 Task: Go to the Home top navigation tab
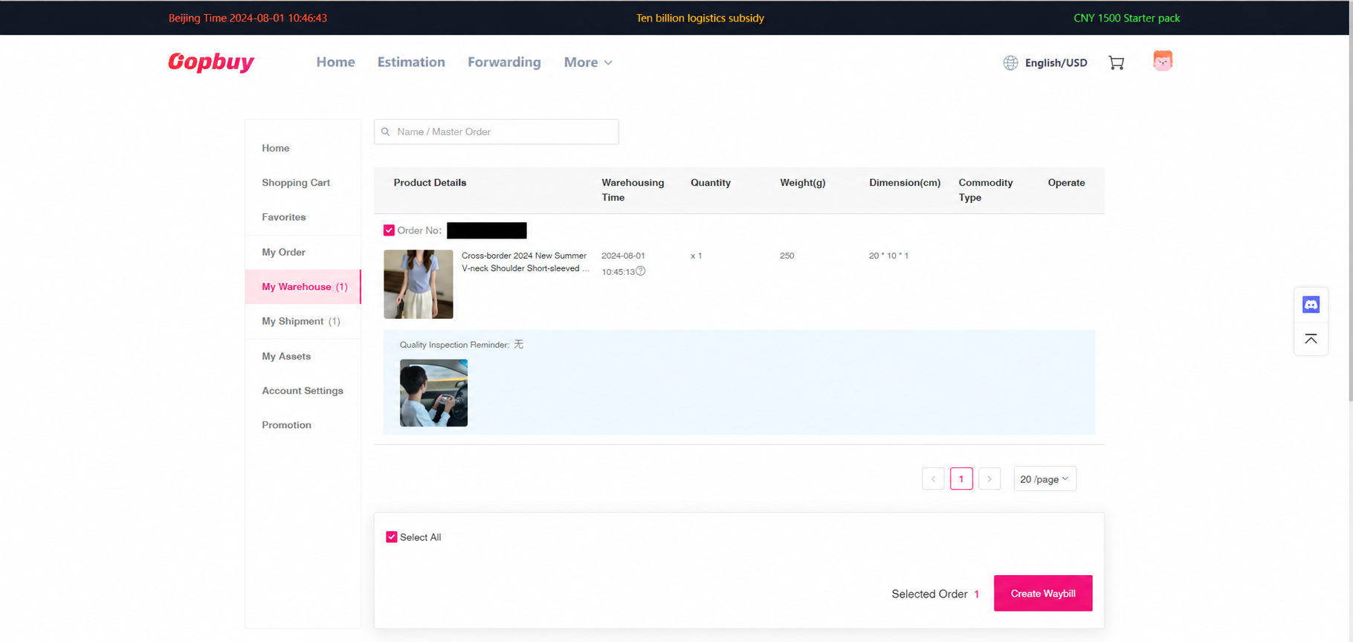335,62
